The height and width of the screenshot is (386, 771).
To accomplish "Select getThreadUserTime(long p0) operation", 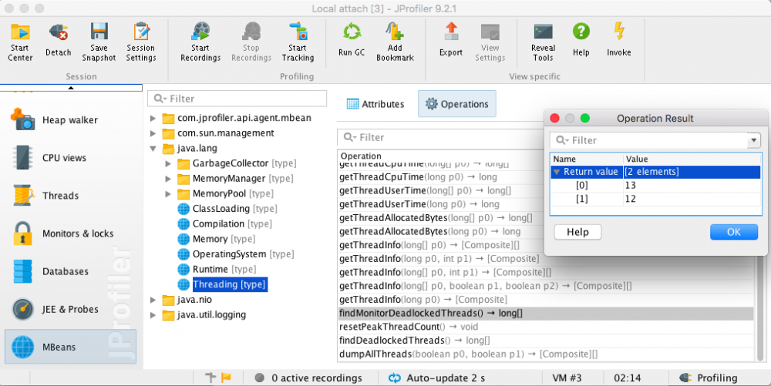I will [x=440, y=204].
